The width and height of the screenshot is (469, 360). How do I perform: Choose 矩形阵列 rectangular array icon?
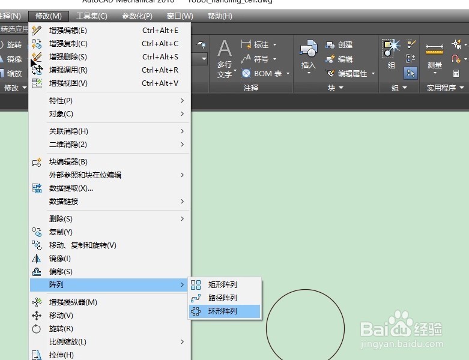(x=196, y=285)
